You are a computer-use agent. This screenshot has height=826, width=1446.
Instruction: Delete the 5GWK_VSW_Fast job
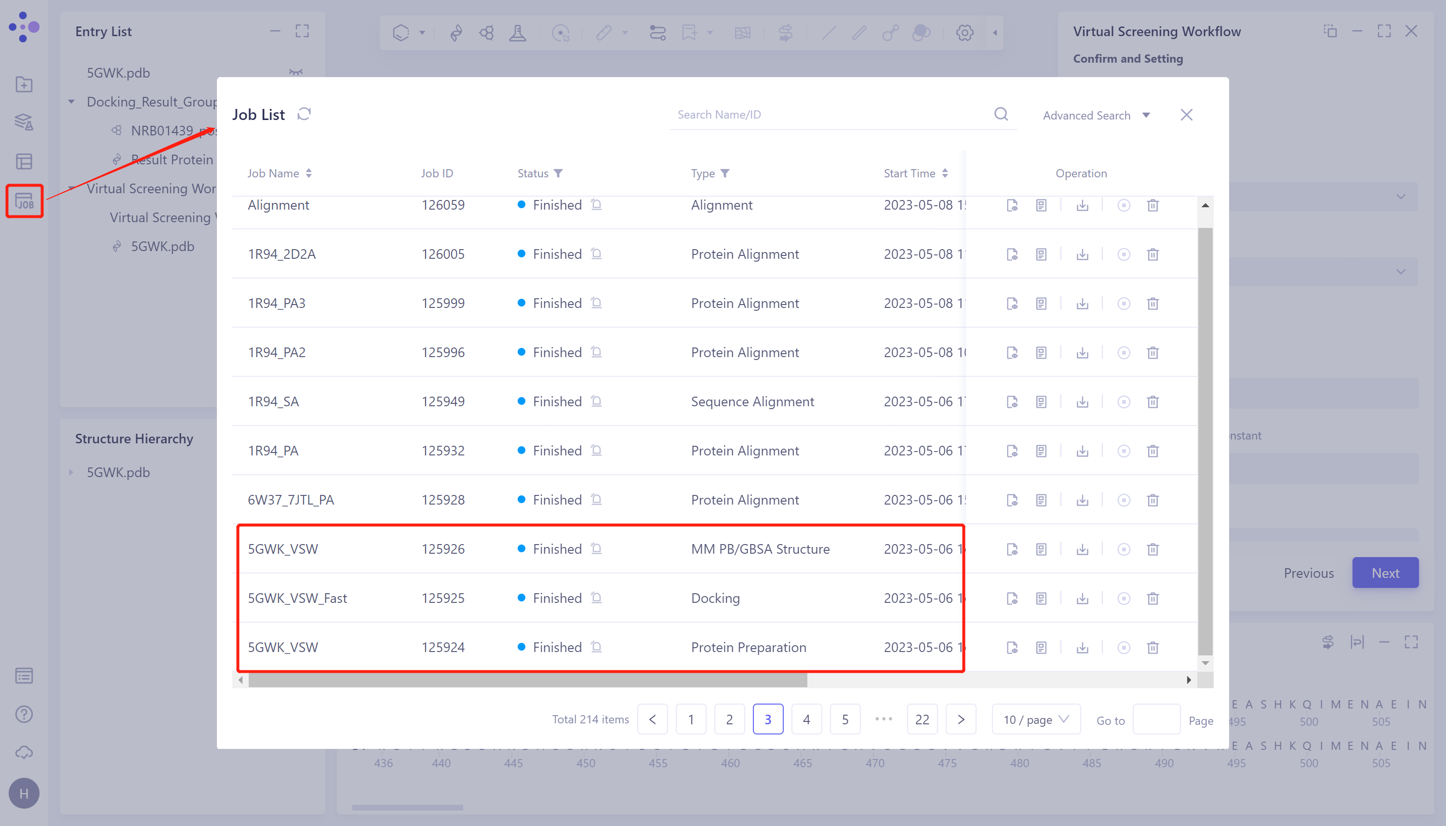point(1153,598)
